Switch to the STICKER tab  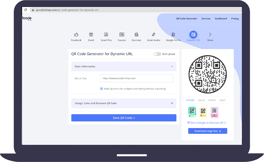coord(190,100)
